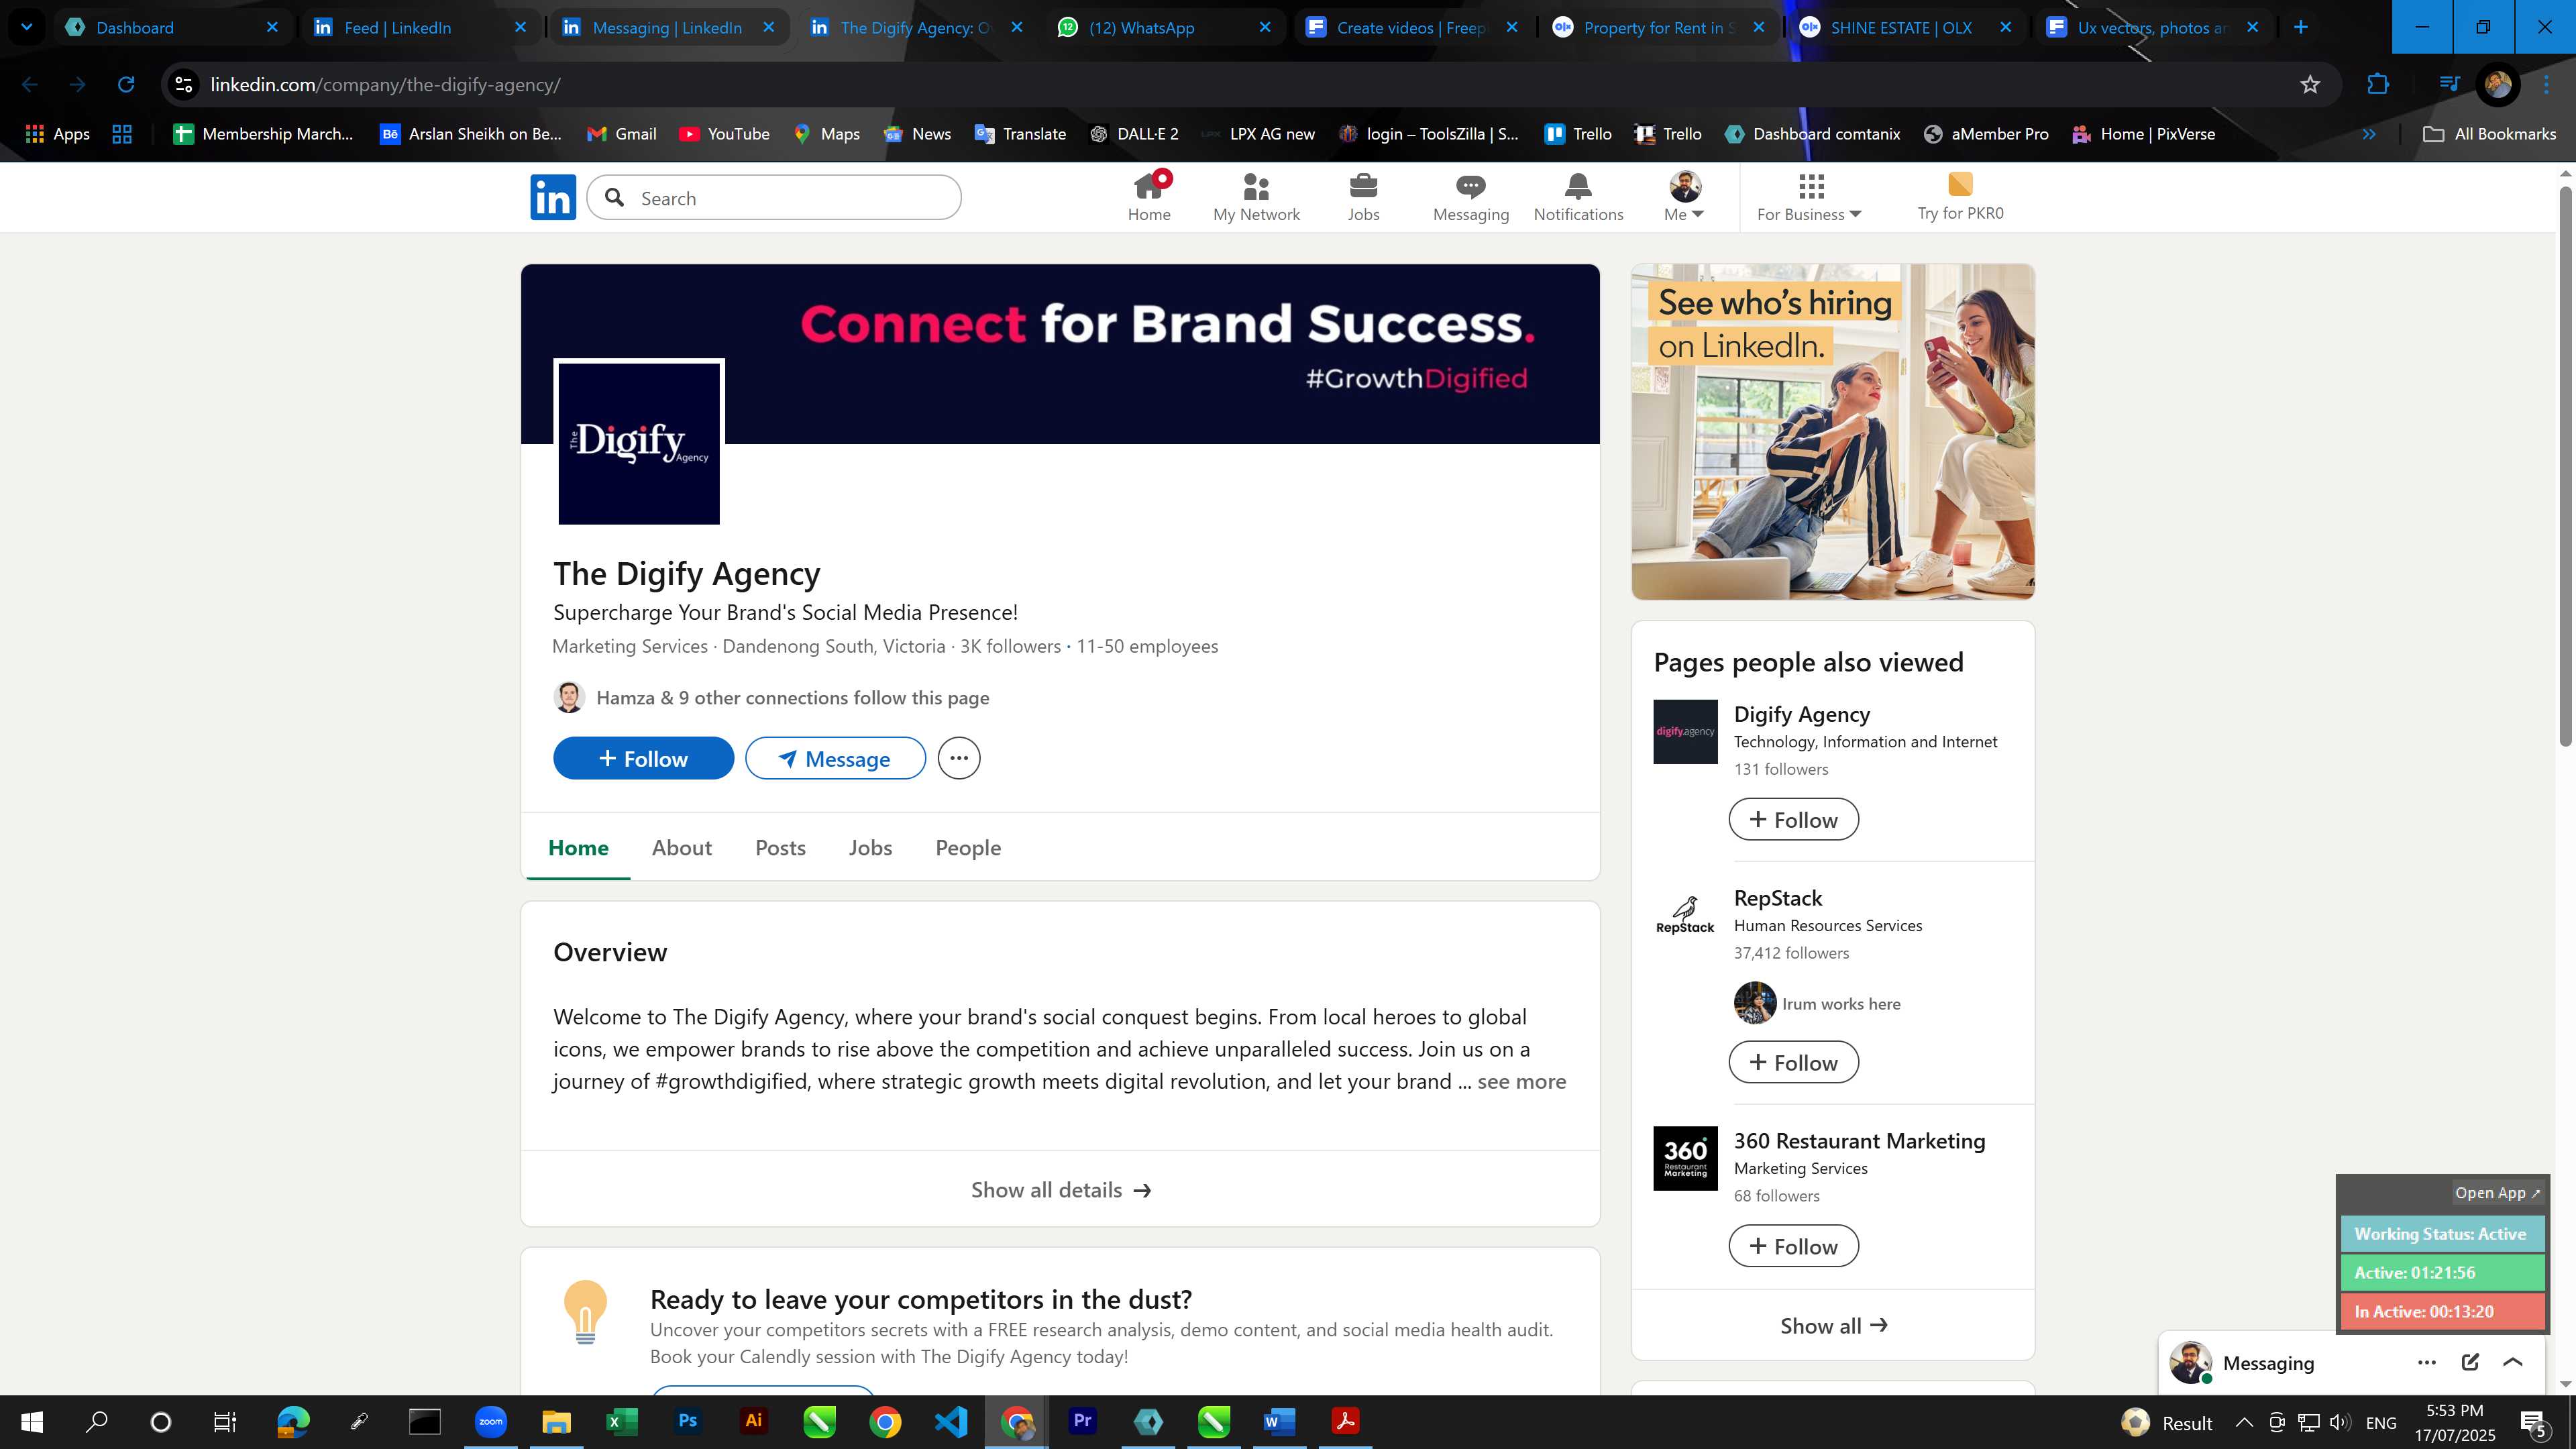Click Open App in status widget
2576x1449 pixels.
click(x=2497, y=1192)
